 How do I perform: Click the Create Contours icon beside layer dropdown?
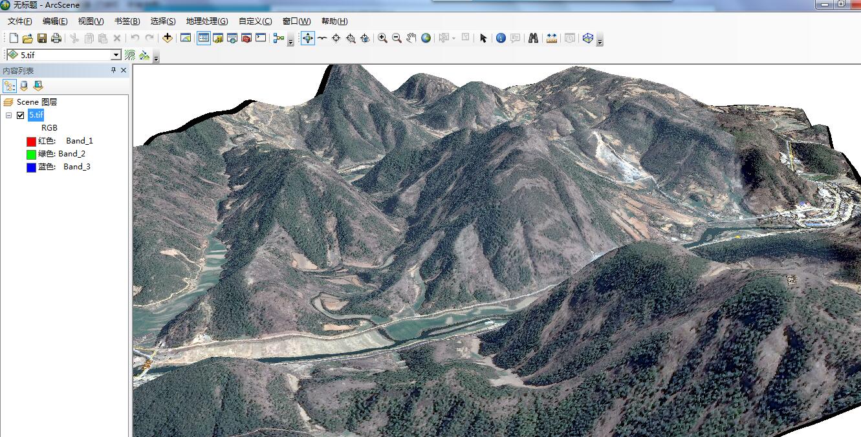130,56
